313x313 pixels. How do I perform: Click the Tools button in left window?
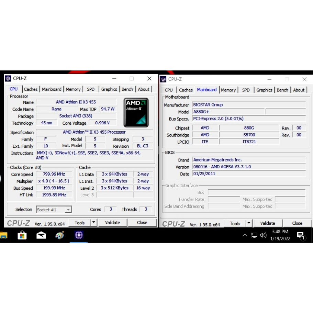pos(80,223)
